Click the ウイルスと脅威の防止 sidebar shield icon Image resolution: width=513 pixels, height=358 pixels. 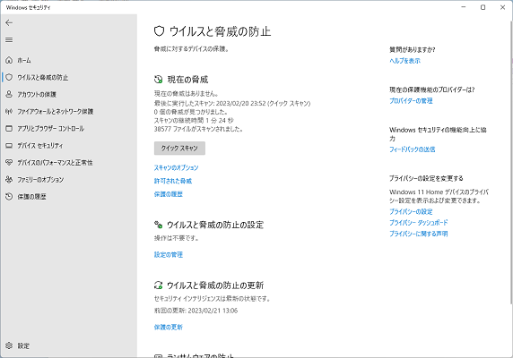pos(9,77)
